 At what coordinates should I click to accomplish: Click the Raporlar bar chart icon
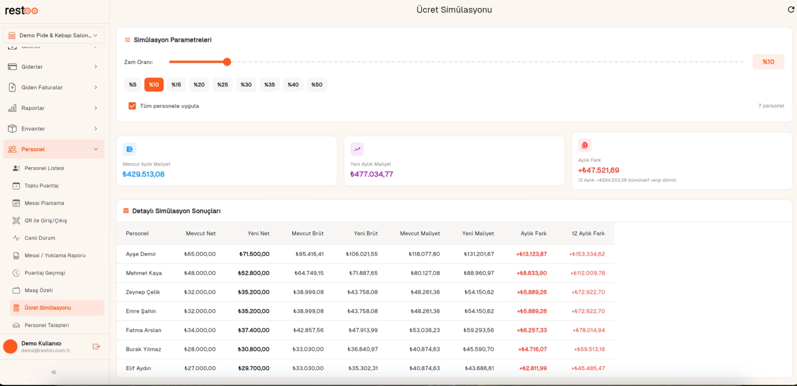click(12, 108)
